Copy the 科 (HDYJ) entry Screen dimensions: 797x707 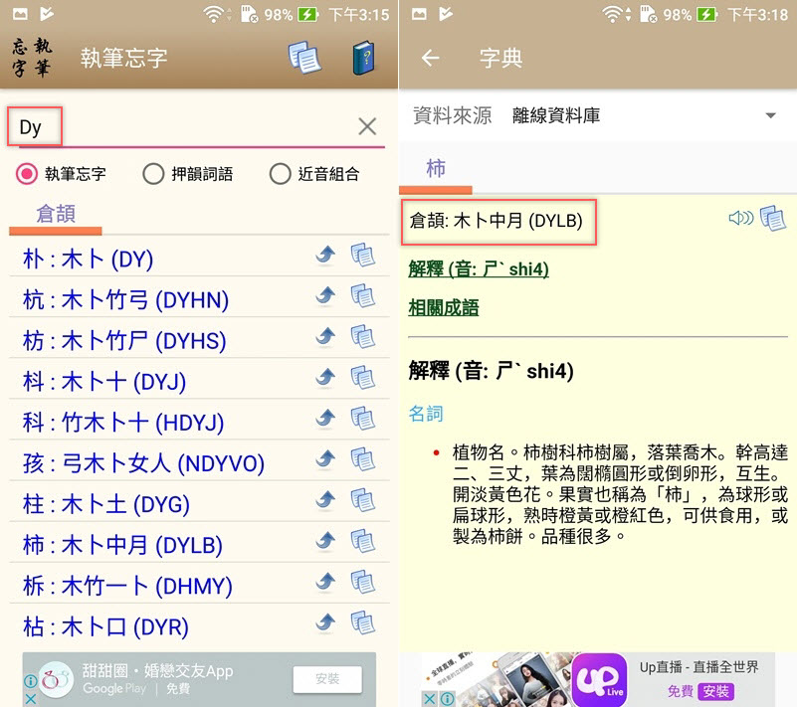tap(363, 418)
